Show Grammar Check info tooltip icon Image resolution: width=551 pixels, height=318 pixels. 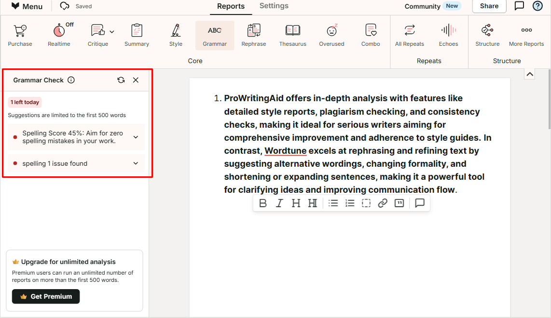coord(71,80)
